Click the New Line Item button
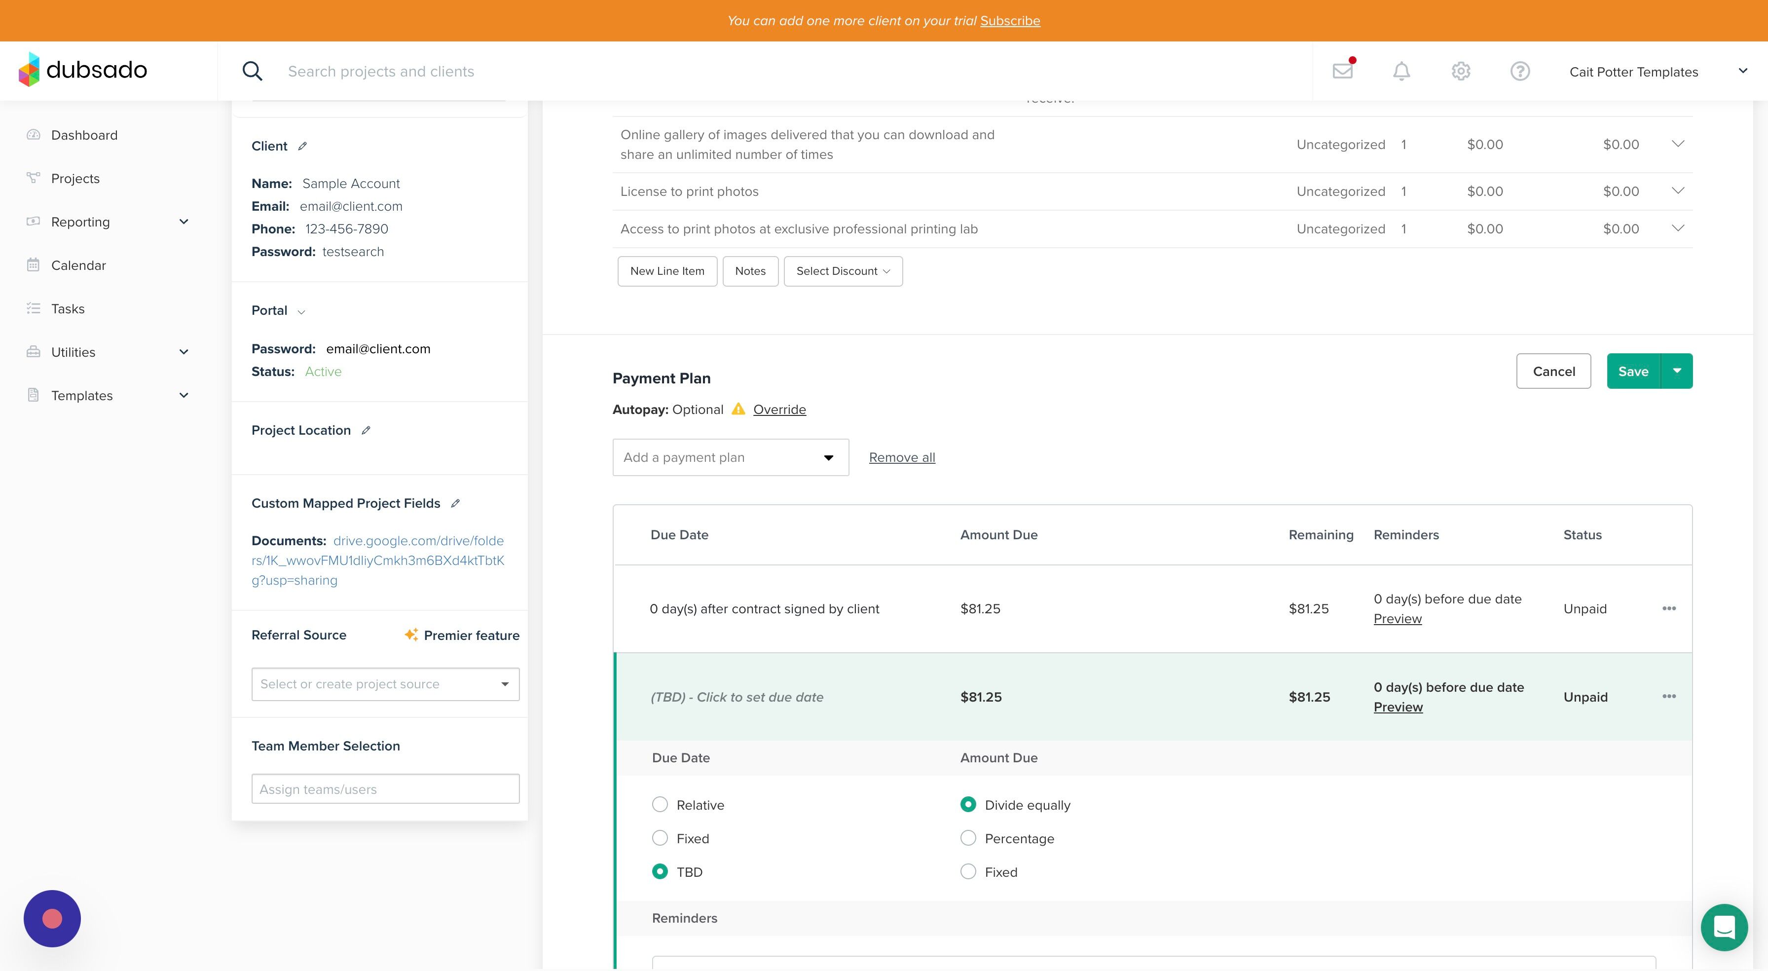The image size is (1768, 971). [667, 271]
